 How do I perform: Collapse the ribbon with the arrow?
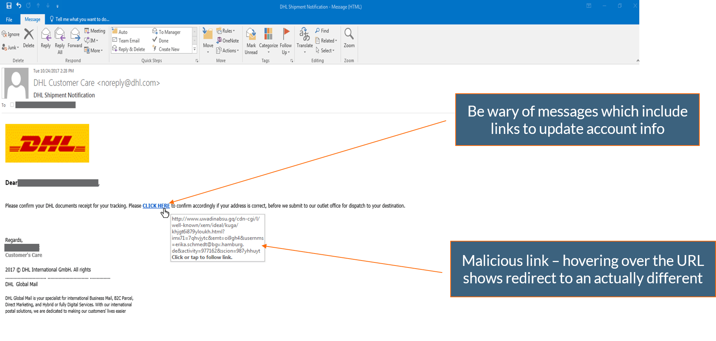point(637,61)
